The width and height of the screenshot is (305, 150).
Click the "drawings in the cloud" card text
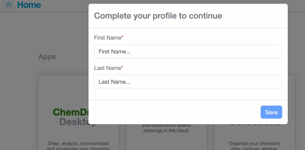pos(167,130)
